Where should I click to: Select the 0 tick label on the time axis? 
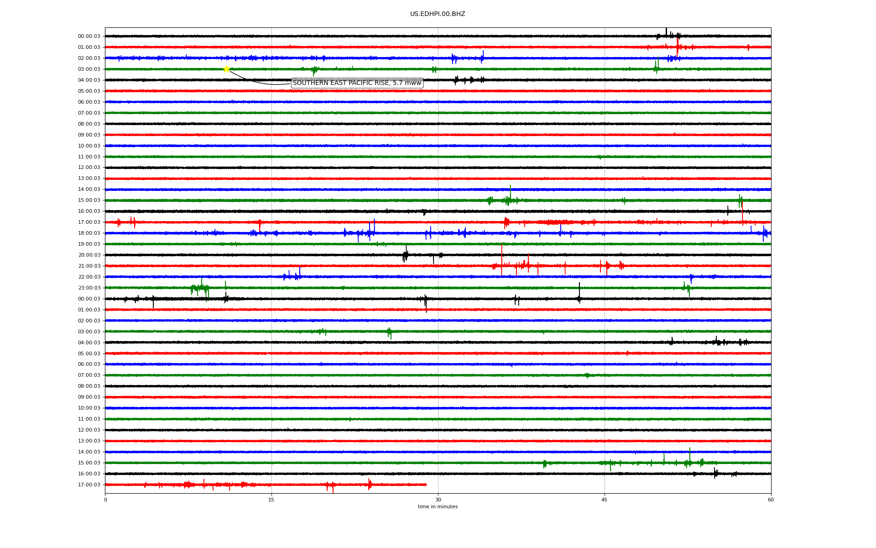[105, 500]
